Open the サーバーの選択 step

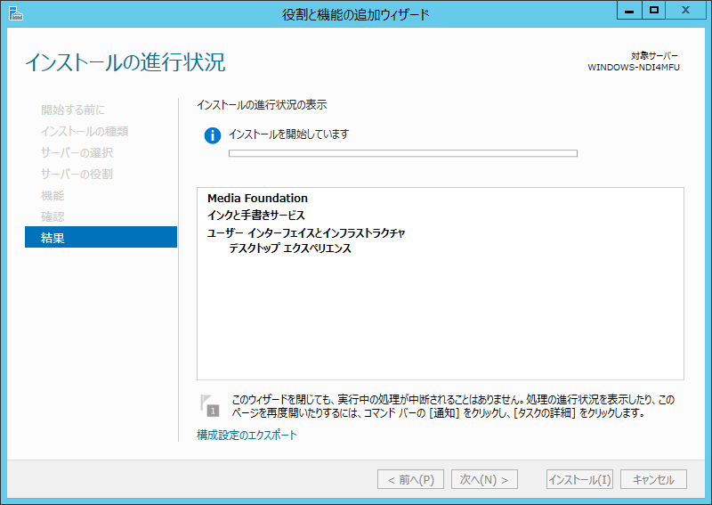[77, 152]
